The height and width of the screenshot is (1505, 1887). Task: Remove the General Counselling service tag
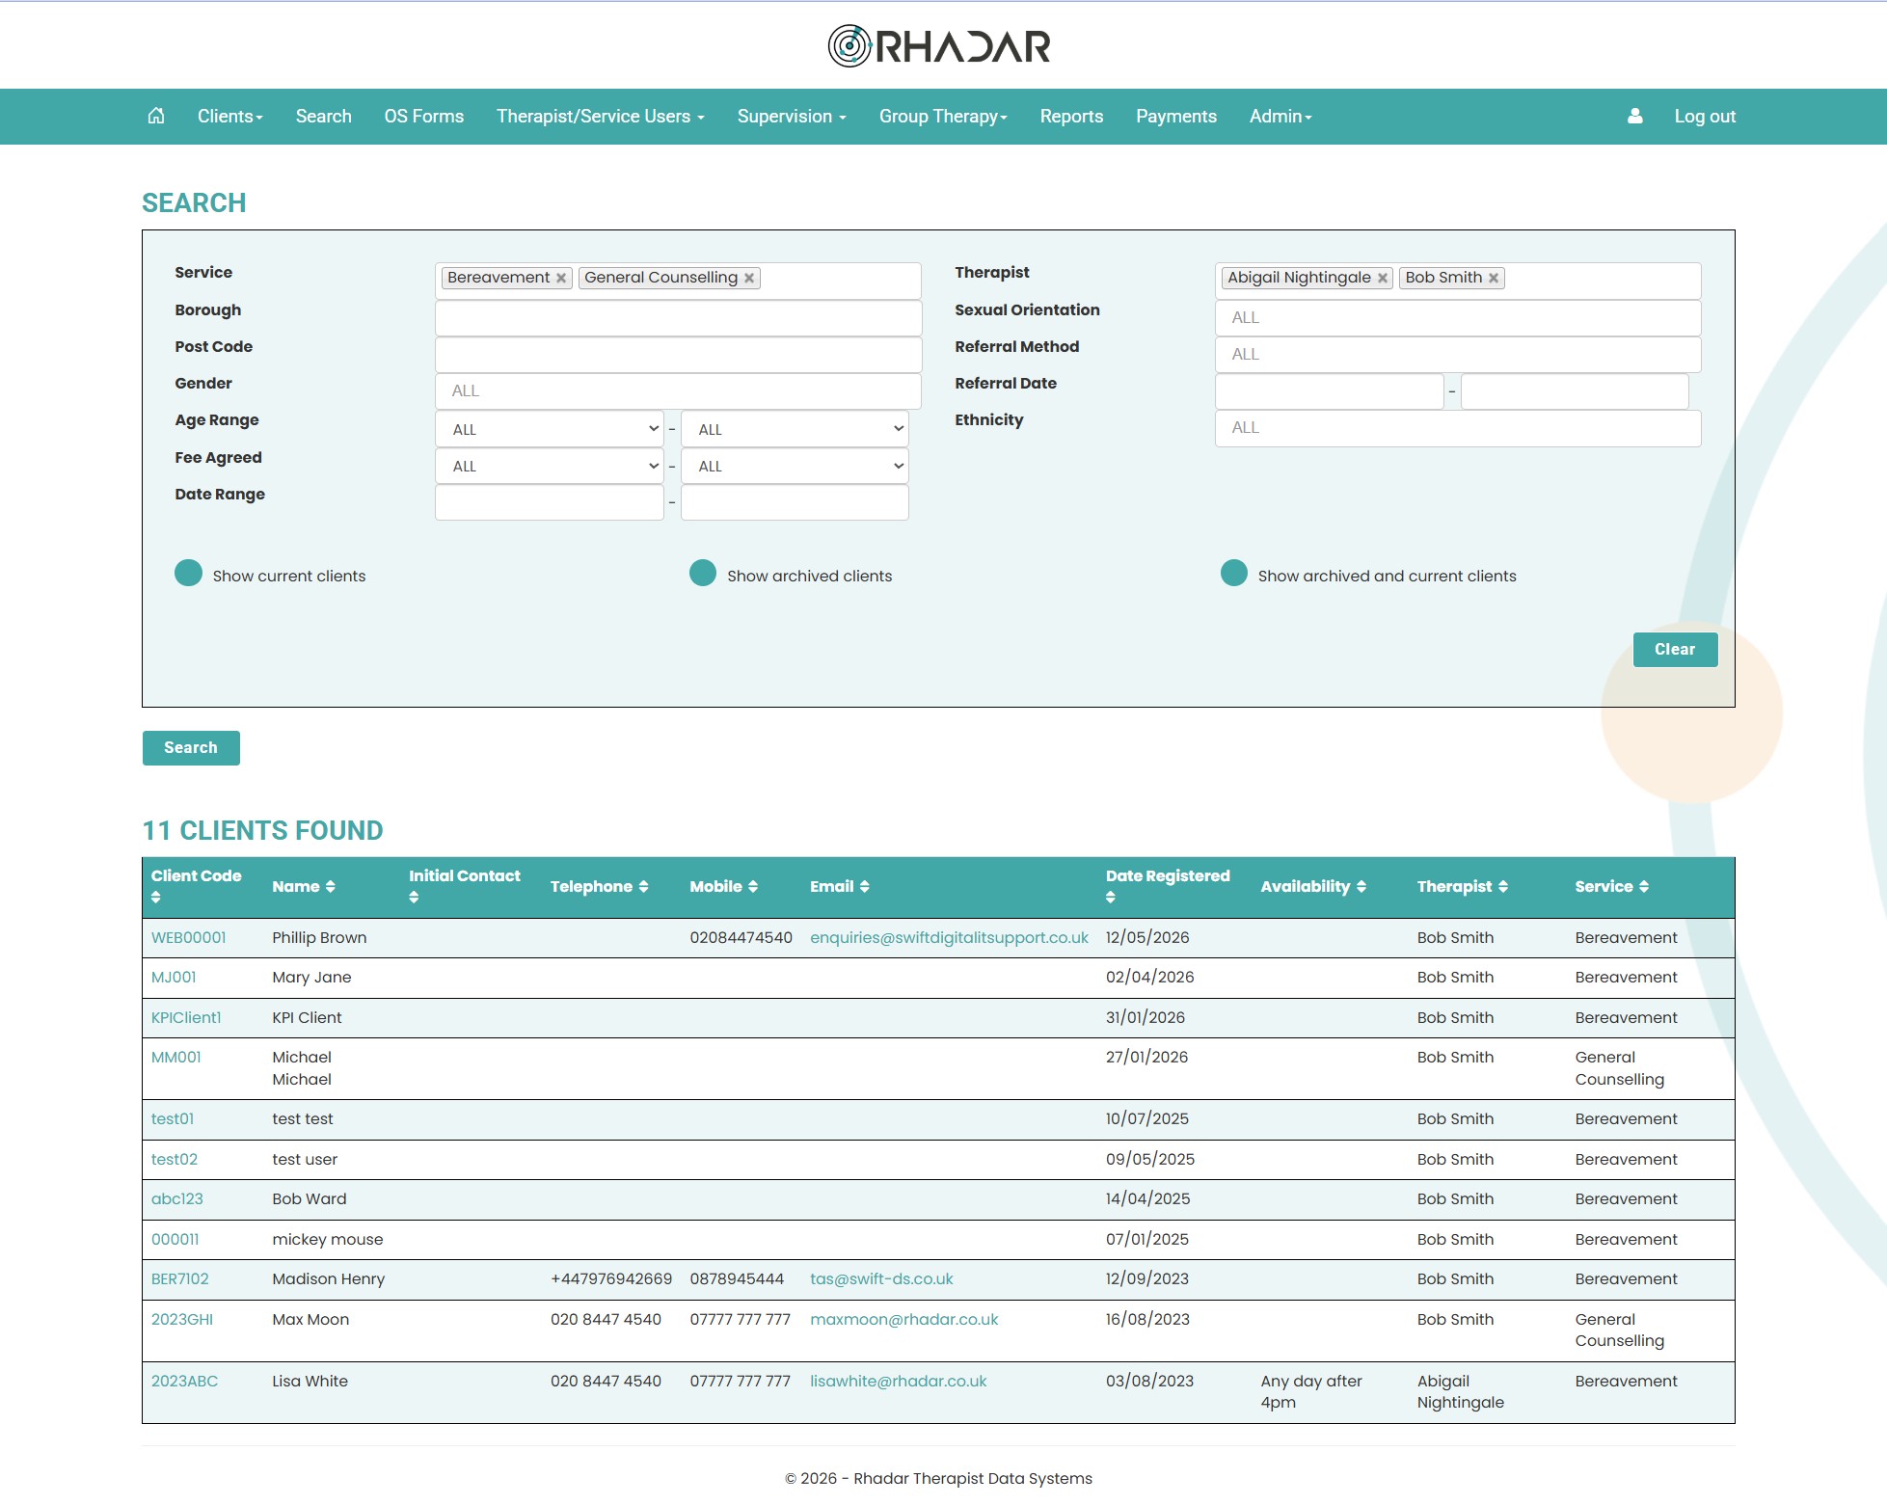click(x=749, y=278)
